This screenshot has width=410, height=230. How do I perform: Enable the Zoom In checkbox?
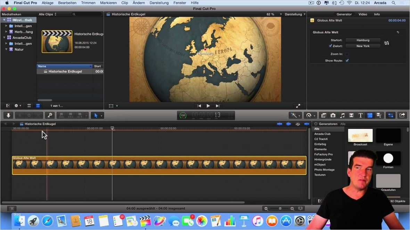[x=347, y=54]
